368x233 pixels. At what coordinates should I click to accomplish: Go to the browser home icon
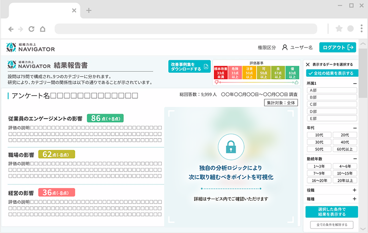[42, 29]
